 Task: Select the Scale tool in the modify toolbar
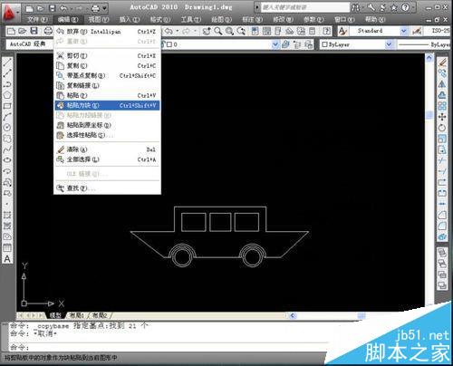442,139
